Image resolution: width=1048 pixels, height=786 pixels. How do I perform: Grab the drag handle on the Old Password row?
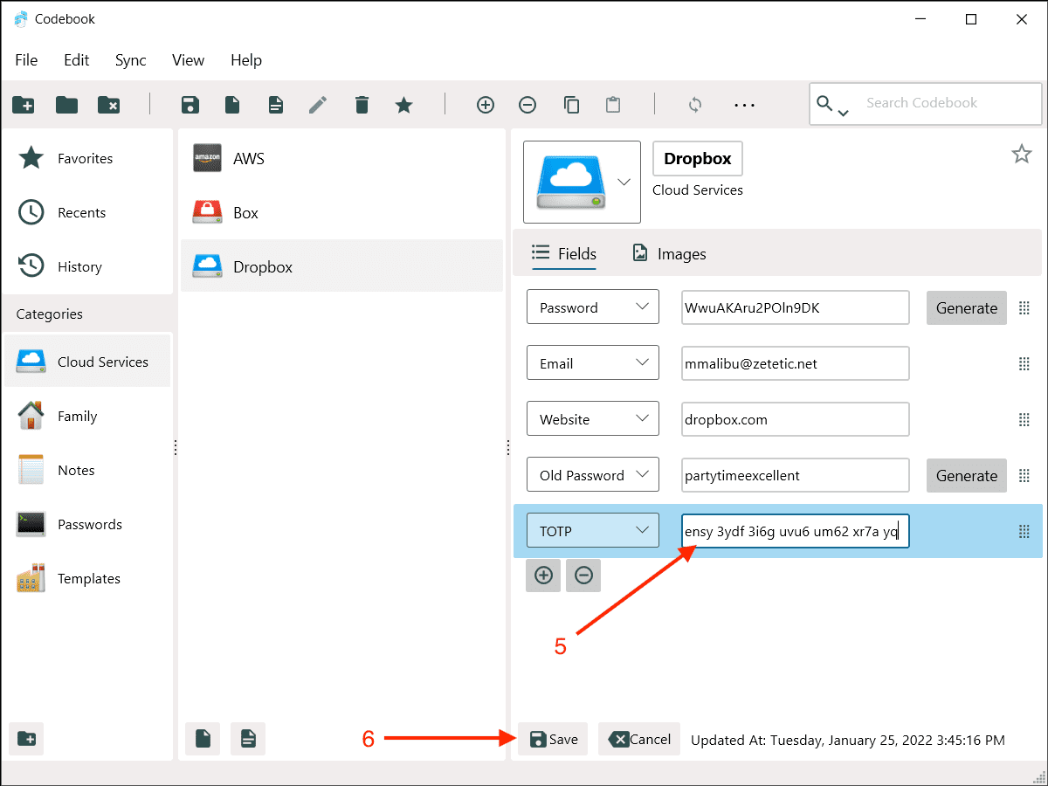(1024, 476)
